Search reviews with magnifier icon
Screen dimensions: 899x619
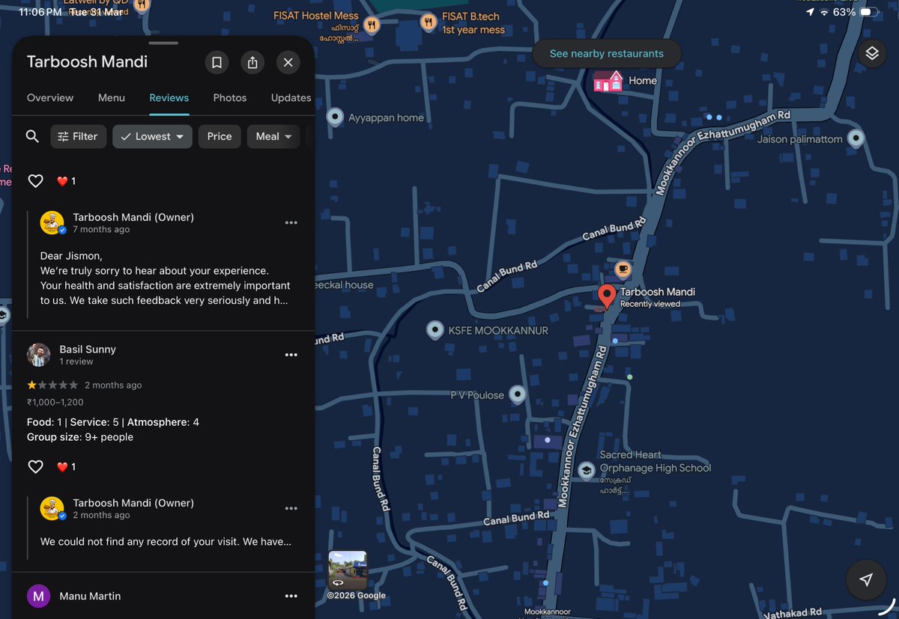(32, 136)
